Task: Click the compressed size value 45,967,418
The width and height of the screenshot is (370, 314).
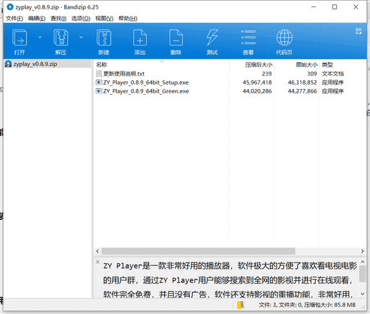Action: 257,82
